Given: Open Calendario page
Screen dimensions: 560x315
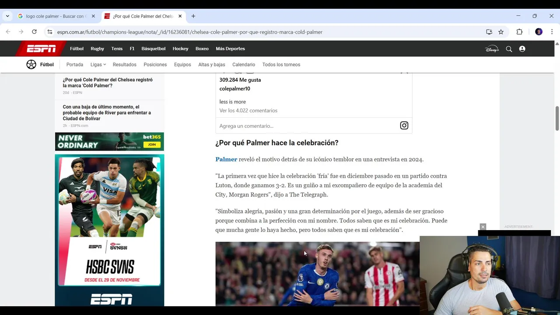Looking at the screenshot, I should 244,64.
